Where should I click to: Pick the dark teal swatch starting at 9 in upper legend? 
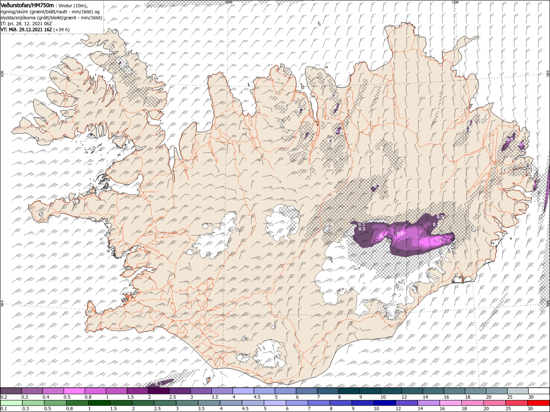click(x=370, y=391)
